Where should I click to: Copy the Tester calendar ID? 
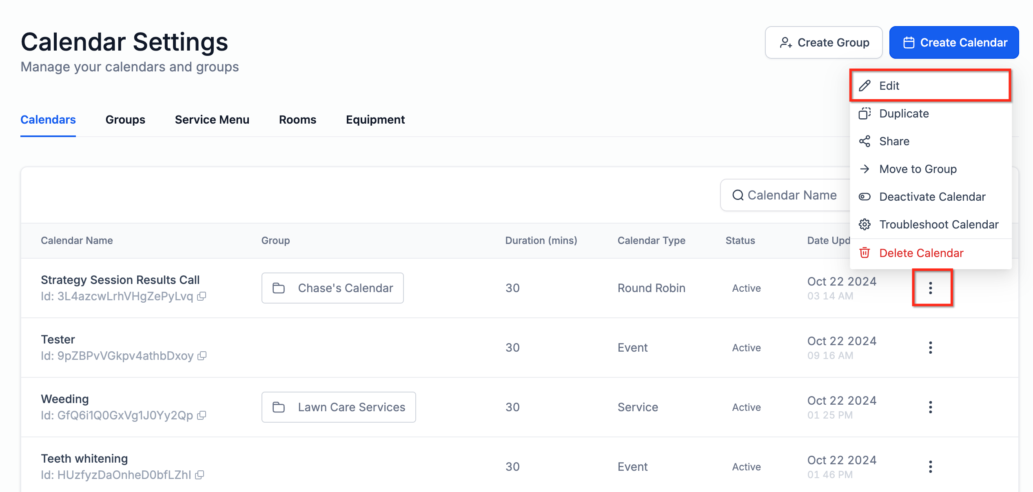pos(202,356)
